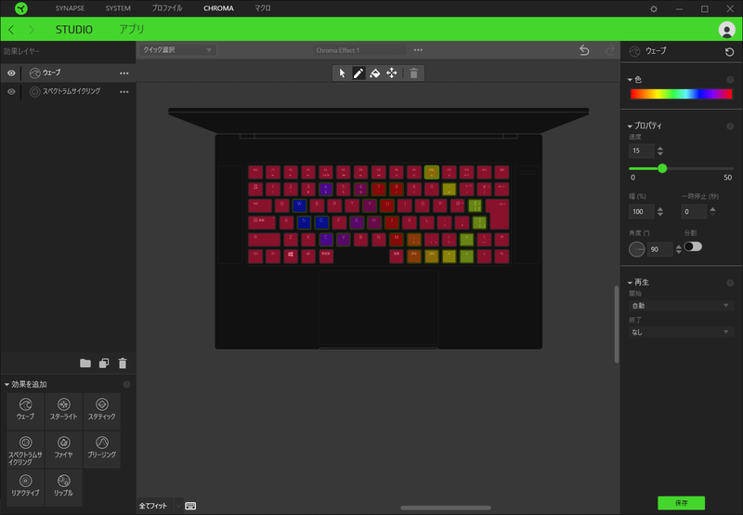
Task: Increase the 幅 (%) value
Action: pyautogui.click(x=660, y=208)
